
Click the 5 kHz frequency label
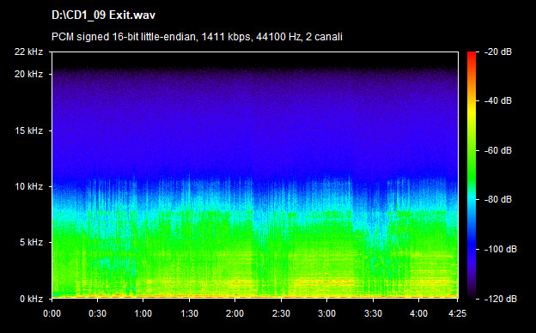click(31, 242)
